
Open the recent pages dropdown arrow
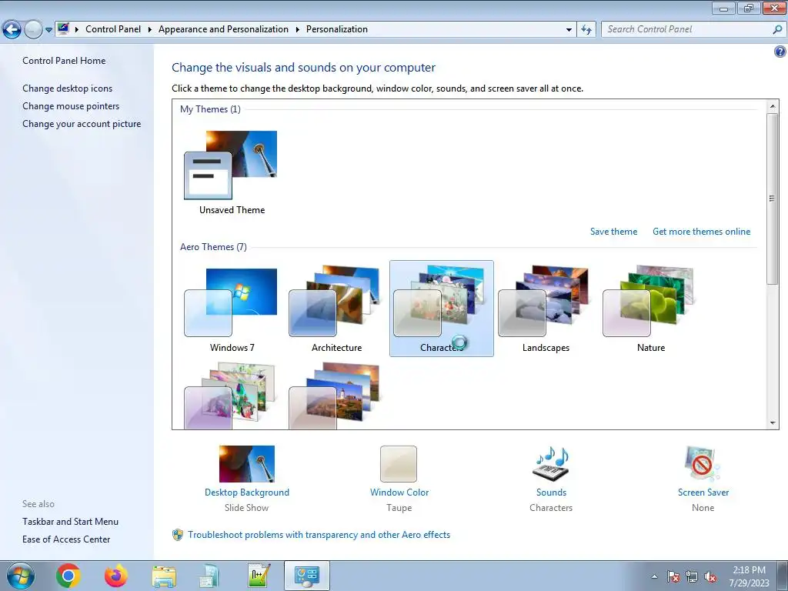click(48, 30)
